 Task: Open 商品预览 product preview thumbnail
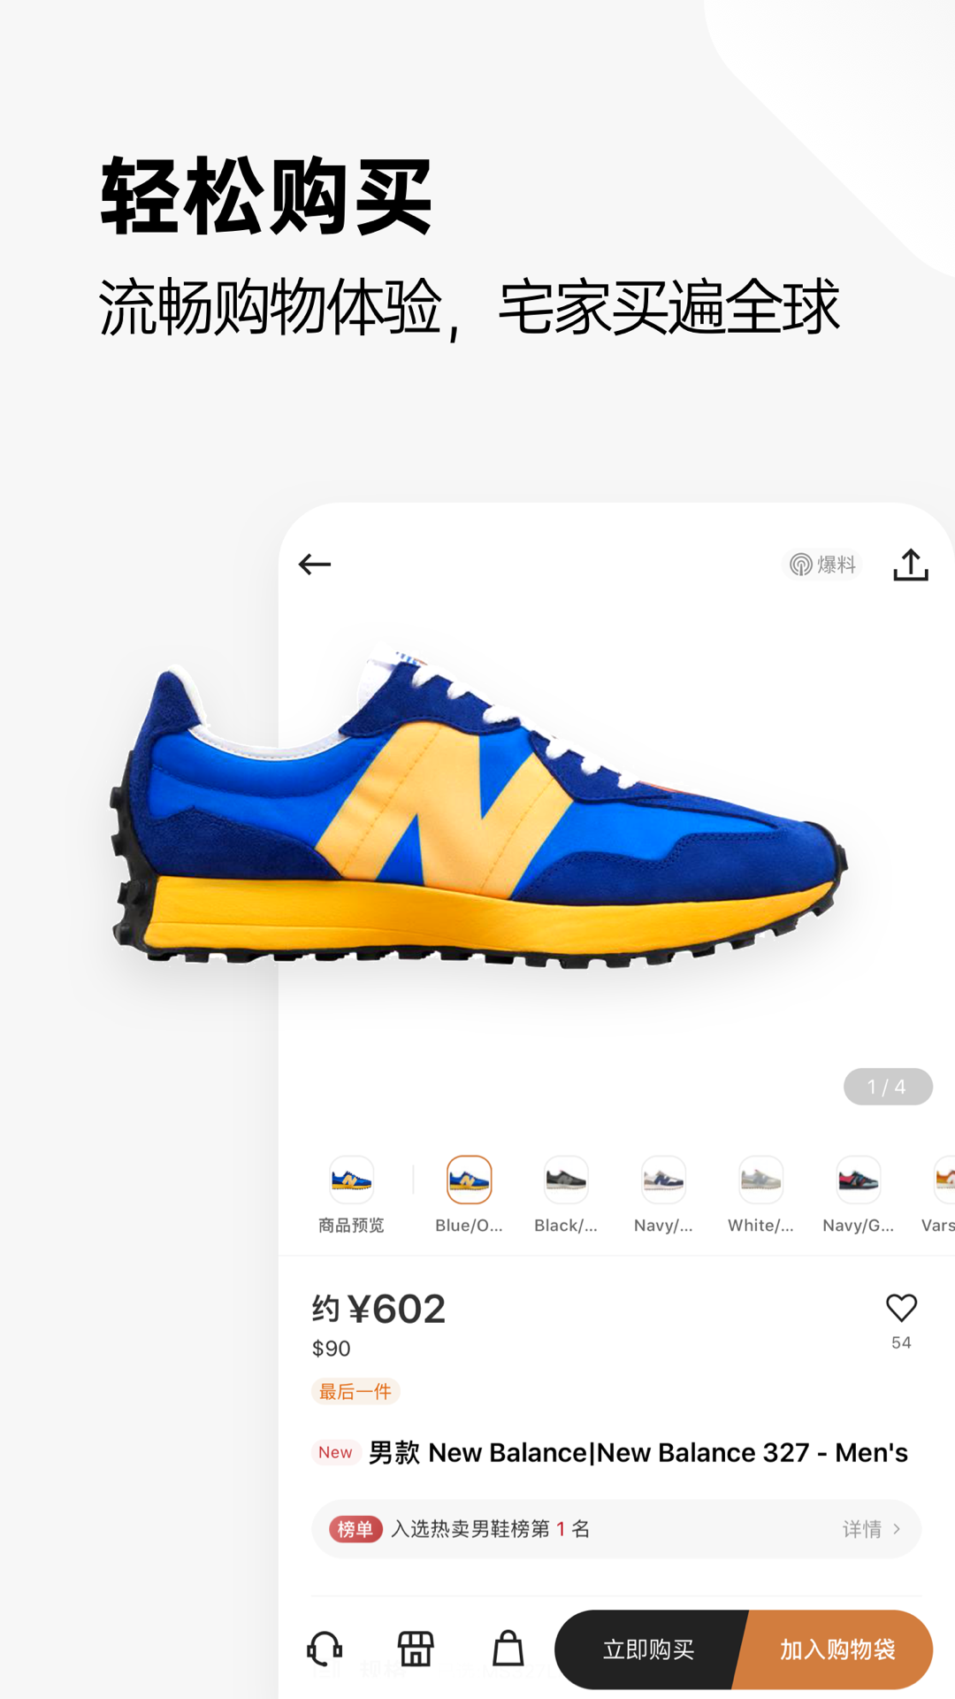point(351,1195)
